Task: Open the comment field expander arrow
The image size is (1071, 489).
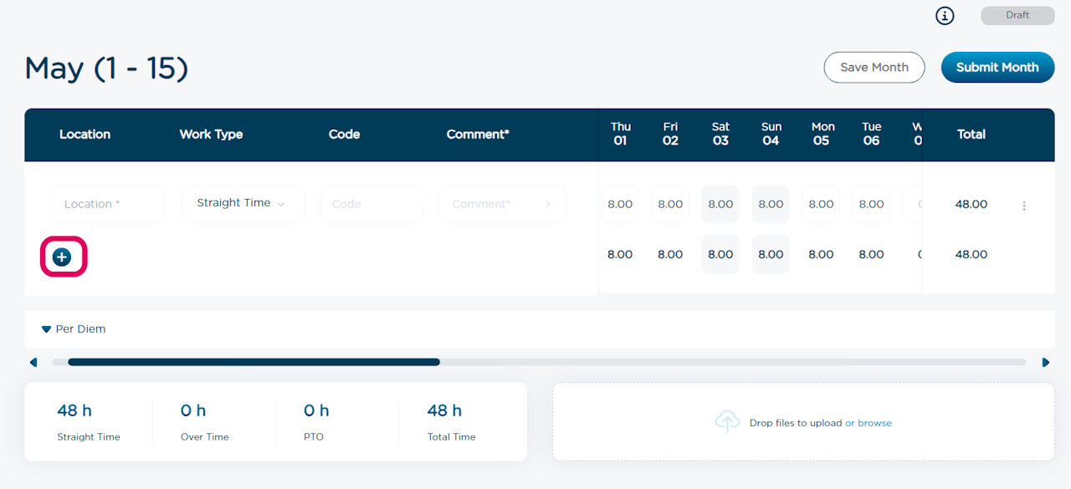Action: [x=550, y=203]
